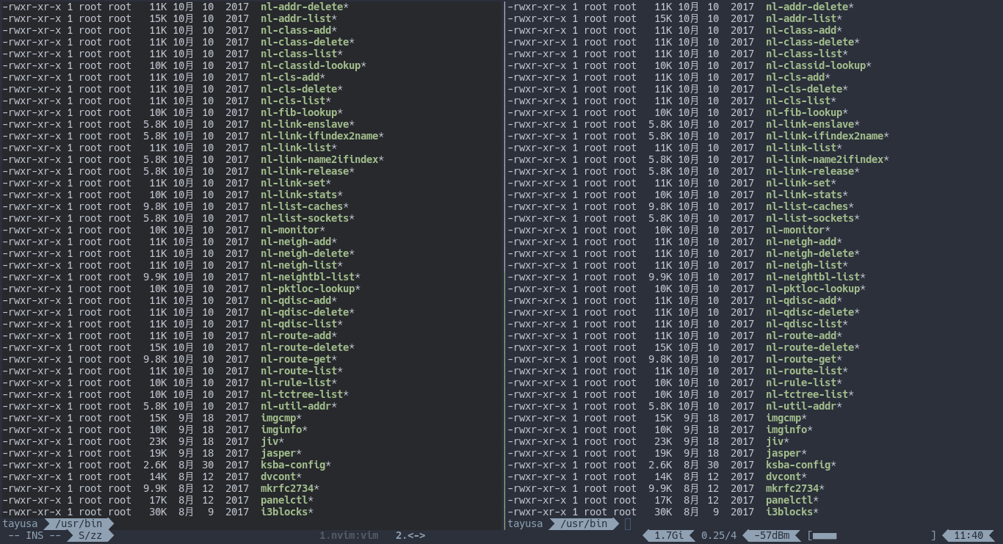Click imginfo* in the left pane
The image size is (1003, 544).
coord(284,429)
